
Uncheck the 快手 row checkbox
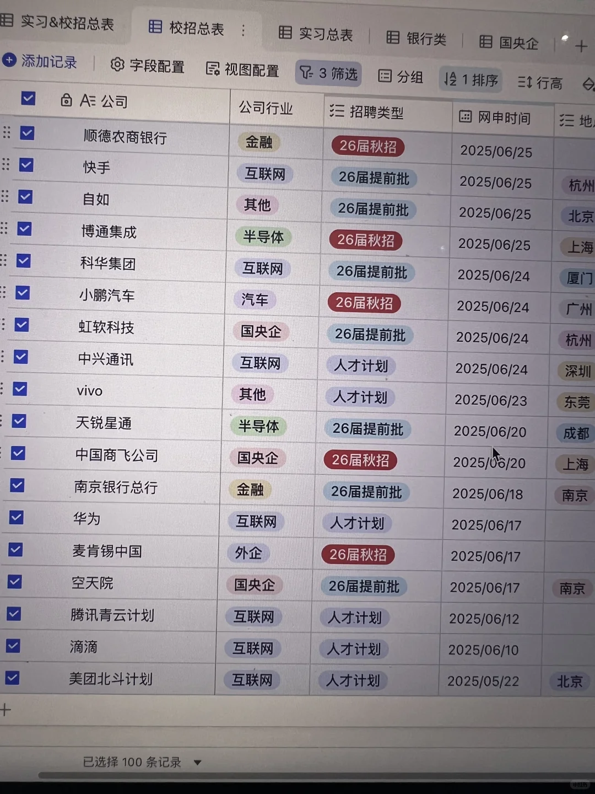(26, 165)
